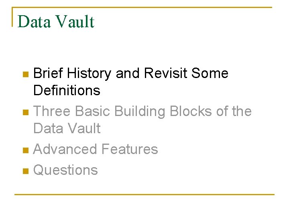Click the word "Advanced" in third bullet
This screenshot has height=216, width=289.
(65, 149)
